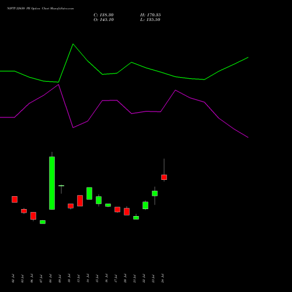Click the open price value O: 145.10
The height and width of the screenshot is (292, 292).
click(x=103, y=20)
